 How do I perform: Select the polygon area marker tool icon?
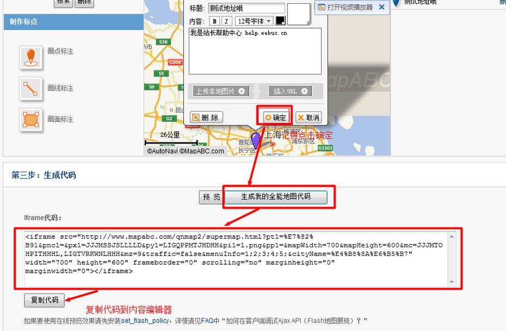click(x=30, y=120)
